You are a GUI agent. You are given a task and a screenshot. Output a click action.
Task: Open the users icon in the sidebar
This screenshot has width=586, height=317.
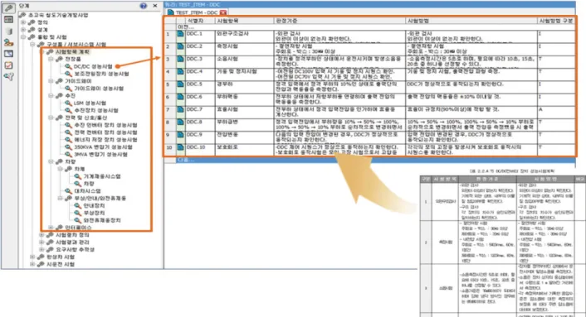pos(8,42)
